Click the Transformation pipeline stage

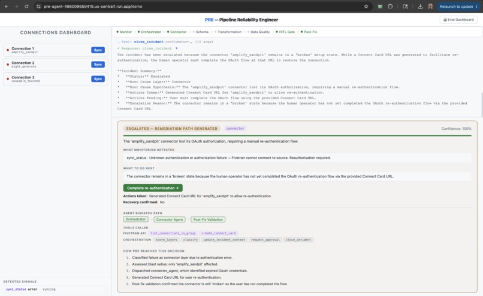pyautogui.click(x=228, y=32)
